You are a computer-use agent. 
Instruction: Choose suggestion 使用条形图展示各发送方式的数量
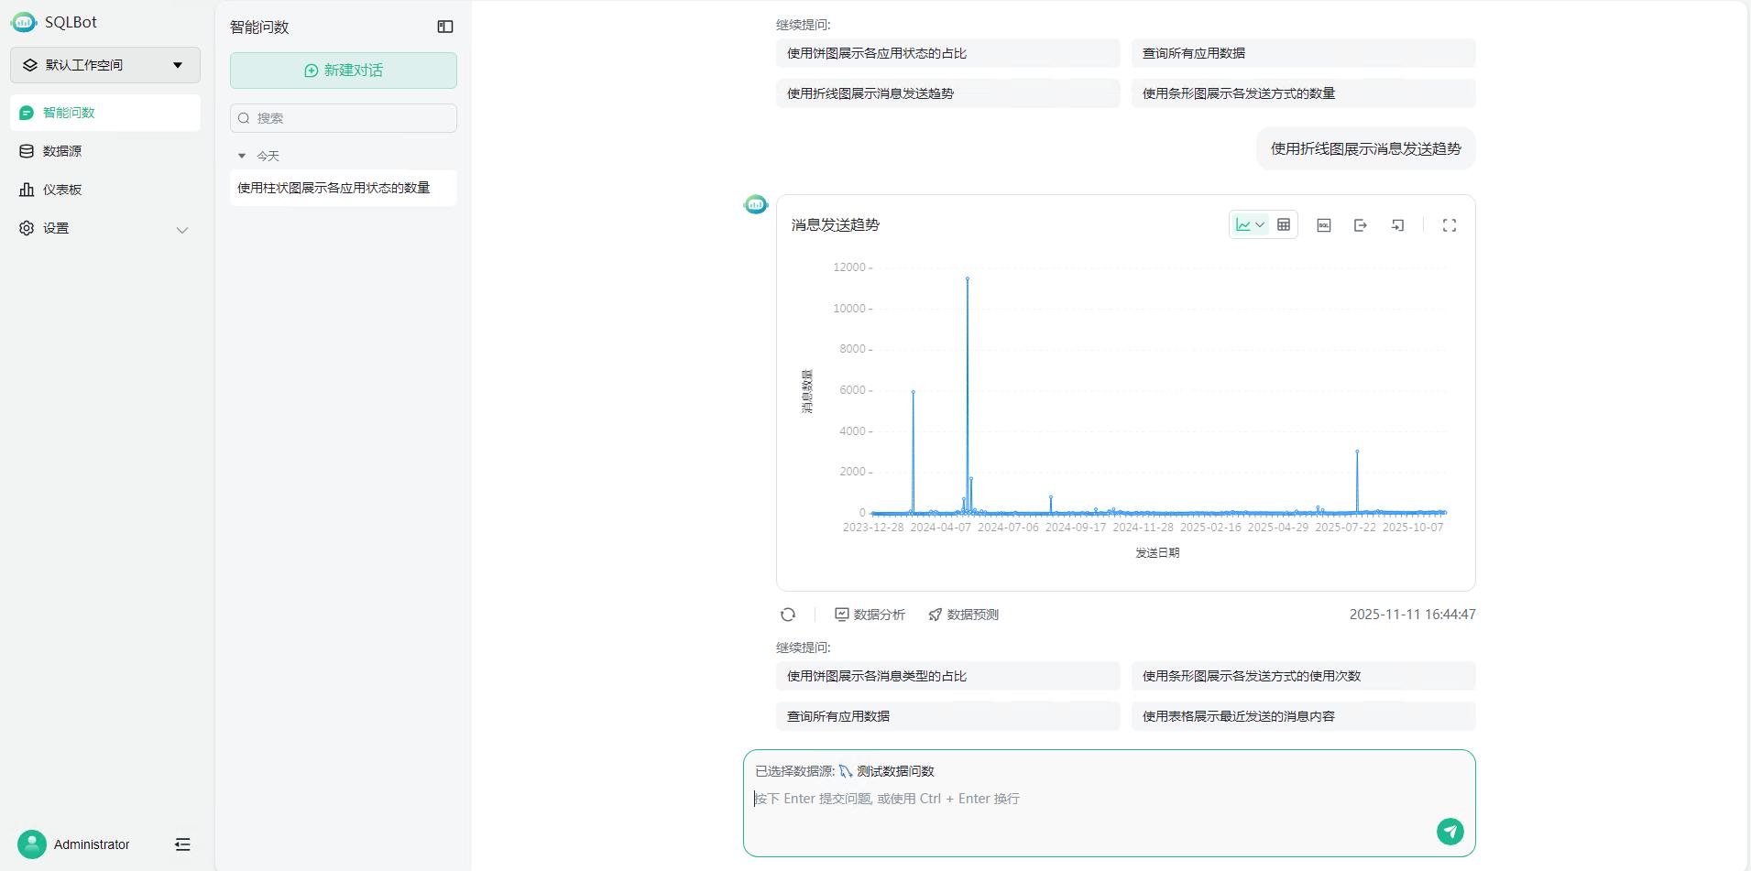coord(1304,93)
